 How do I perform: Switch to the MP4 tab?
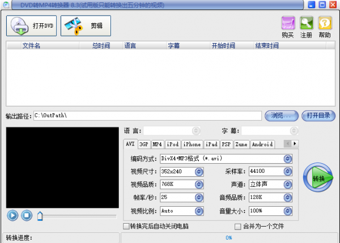pos(157,144)
